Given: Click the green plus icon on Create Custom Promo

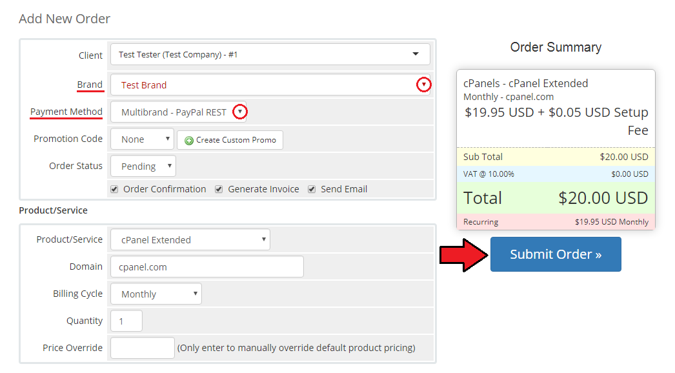Looking at the screenshot, I should tap(188, 141).
